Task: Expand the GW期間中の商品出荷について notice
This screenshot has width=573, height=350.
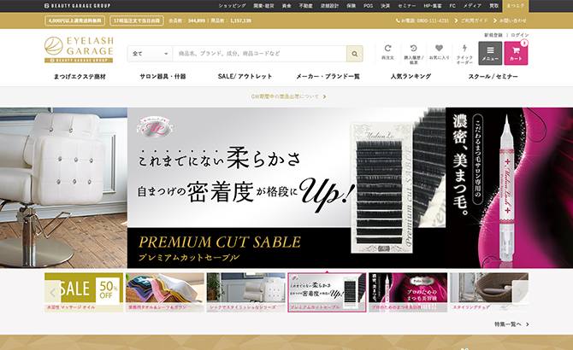Action: [x=286, y=96]
